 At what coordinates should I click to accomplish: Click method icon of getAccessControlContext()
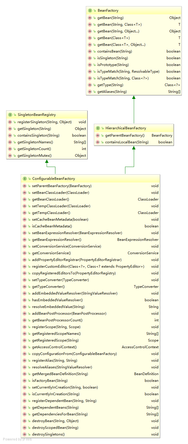(x=25, y=347)
